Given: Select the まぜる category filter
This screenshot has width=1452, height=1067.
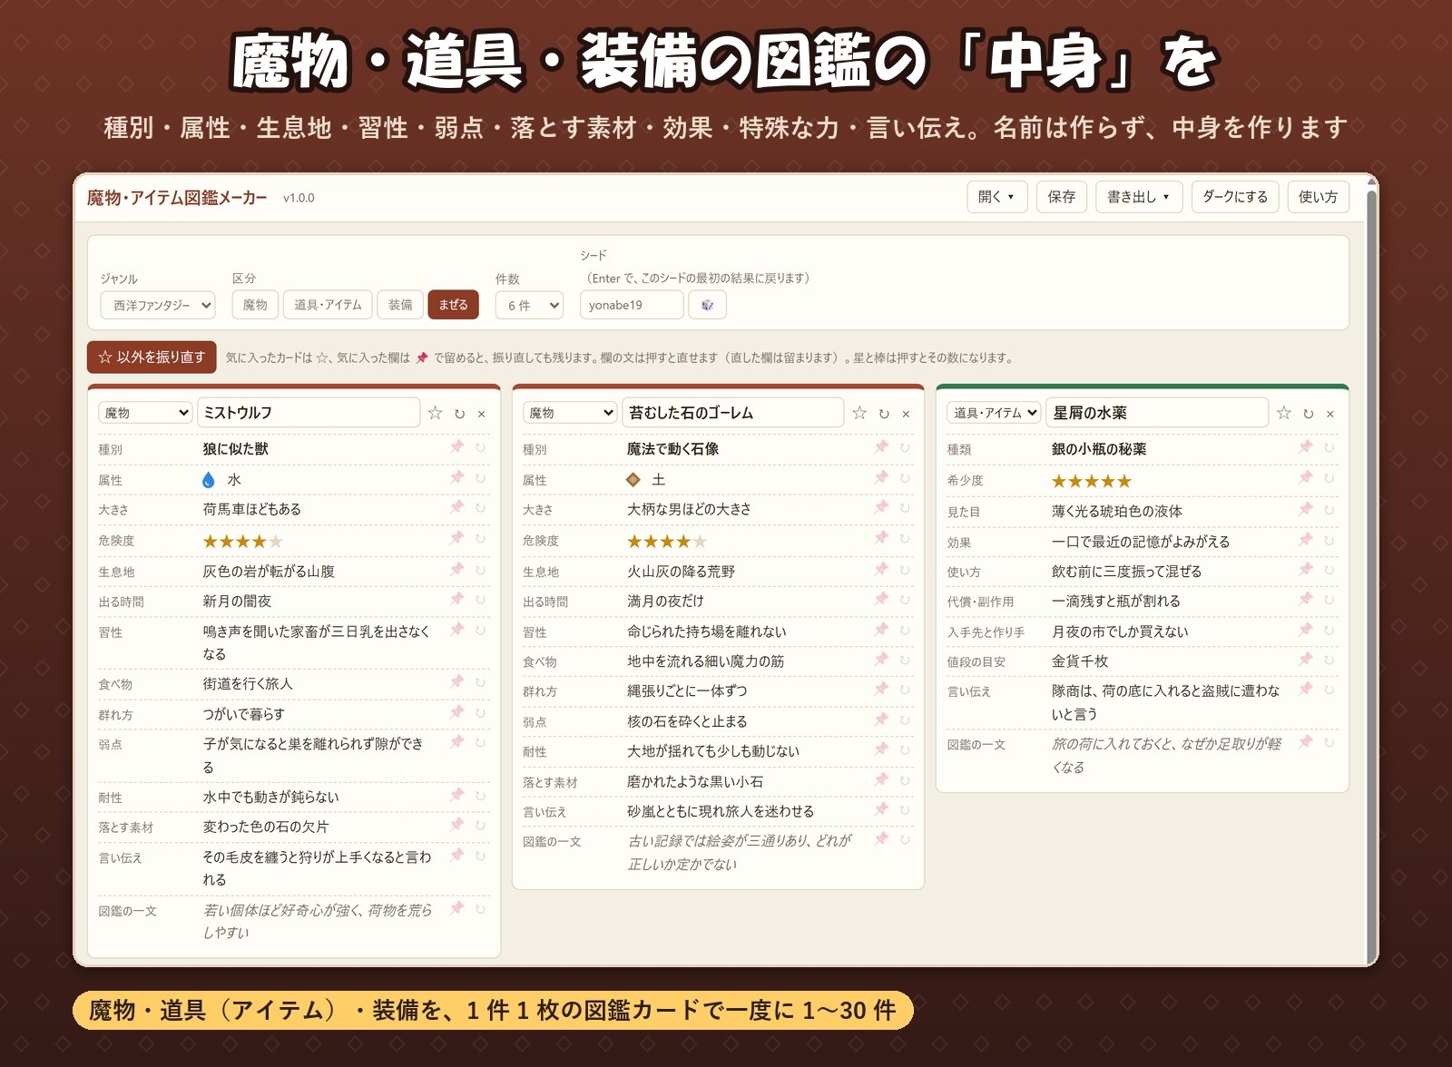Looking at the screenshot, I should click(x=453, y=305).
